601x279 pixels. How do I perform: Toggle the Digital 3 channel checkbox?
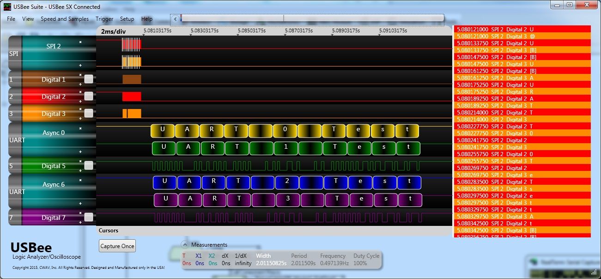pos(89,113)
